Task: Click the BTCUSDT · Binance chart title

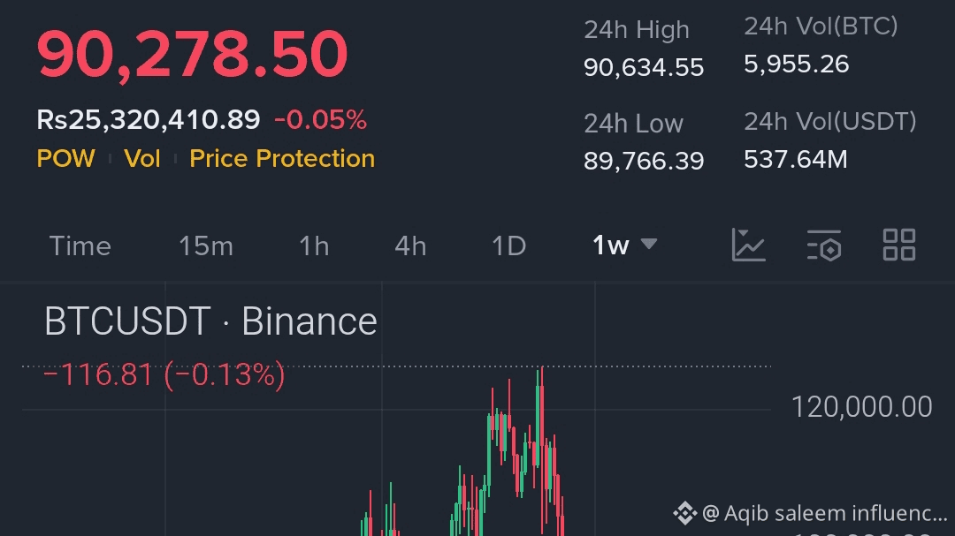Action: click(210, 321)
